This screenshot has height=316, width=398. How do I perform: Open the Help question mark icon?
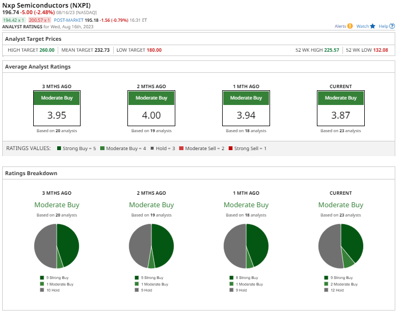pyautogui.click(x=393, y=26)
